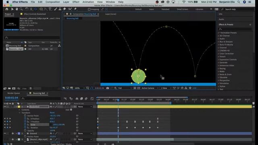
Task: Click the Reset link for Transform
Action: (52, 113)
